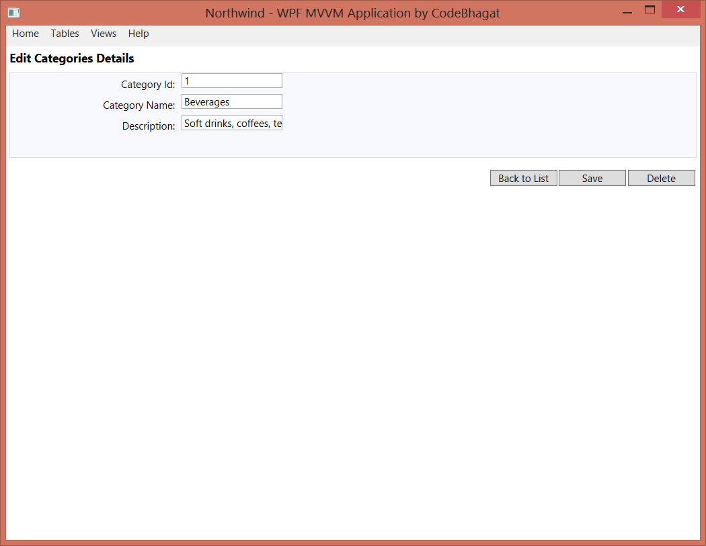Open the Tables menu
Viewport: 706px width, 546px height.
65,34
